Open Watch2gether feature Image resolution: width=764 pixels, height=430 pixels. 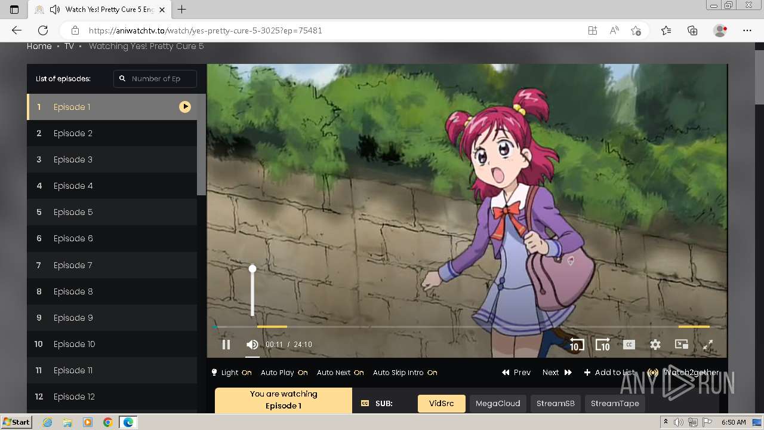click(x=683, y=373)
